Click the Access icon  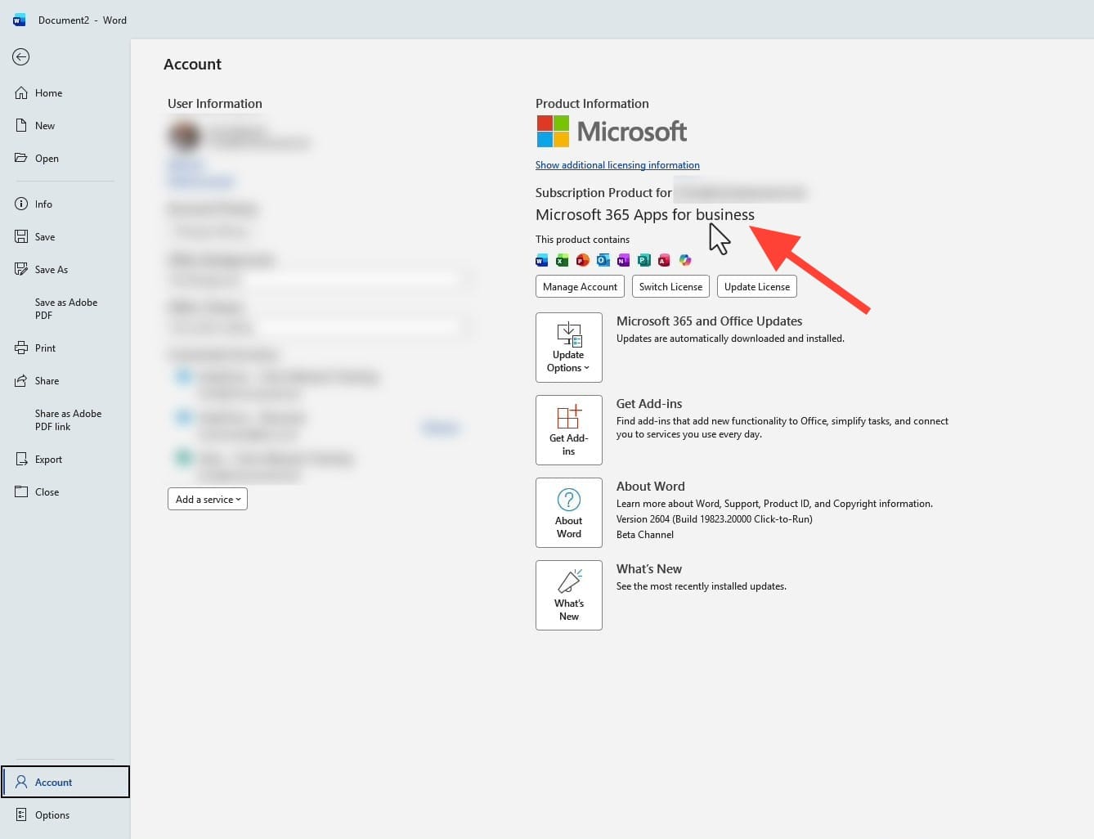(665, 260)
